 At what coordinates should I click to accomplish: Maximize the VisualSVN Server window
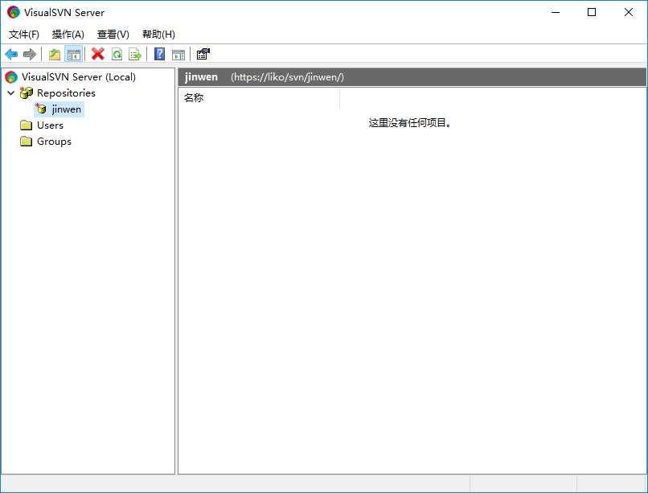[592, 12]
